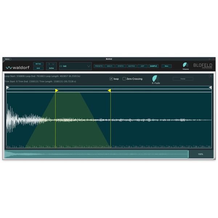Viewport: 218px width, 218px height.
Task: Click the Waldorf logo
Action: point(17,68)
